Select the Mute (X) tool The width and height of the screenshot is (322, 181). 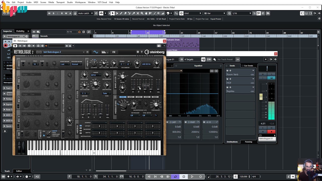[x=138, y=13]
